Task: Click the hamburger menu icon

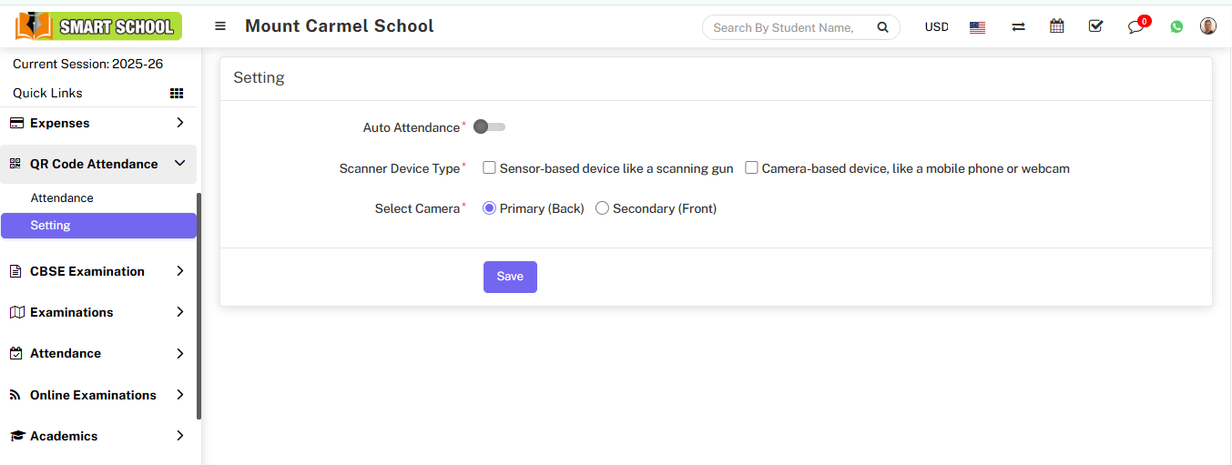Action: tap(220, 26)
